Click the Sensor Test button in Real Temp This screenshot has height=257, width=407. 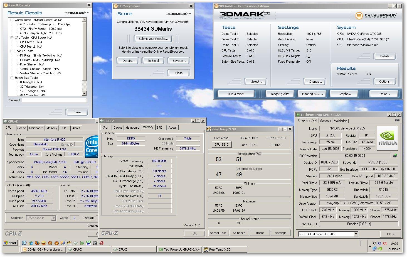(x=218, y=233)
